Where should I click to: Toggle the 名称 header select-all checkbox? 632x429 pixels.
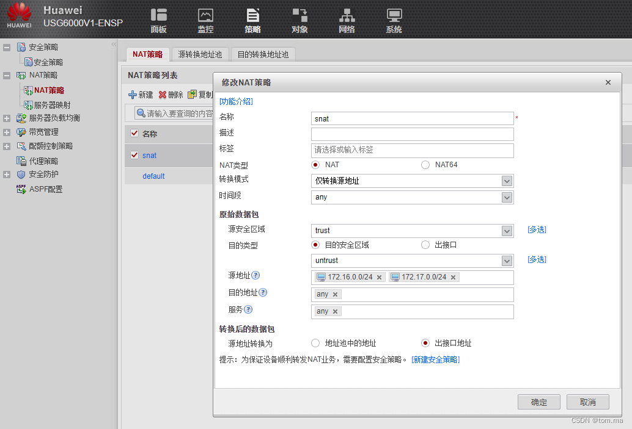(134, 133)
